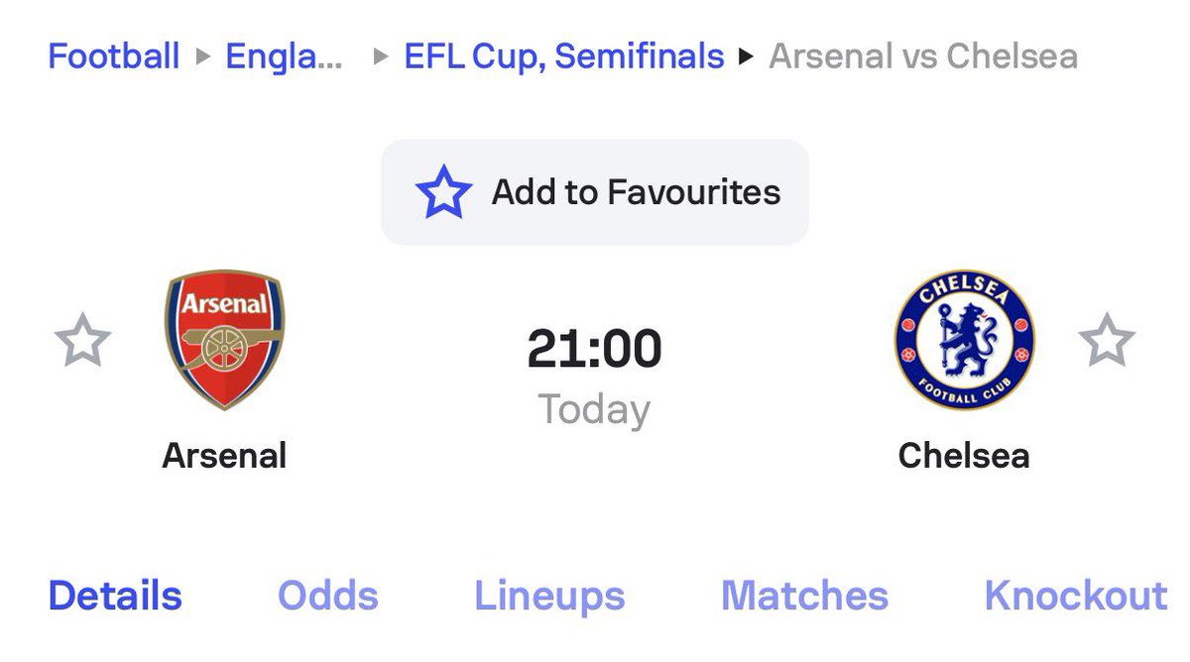Open the Football breadcrumb link
The image size is (1190, 662).
[114, 55]
